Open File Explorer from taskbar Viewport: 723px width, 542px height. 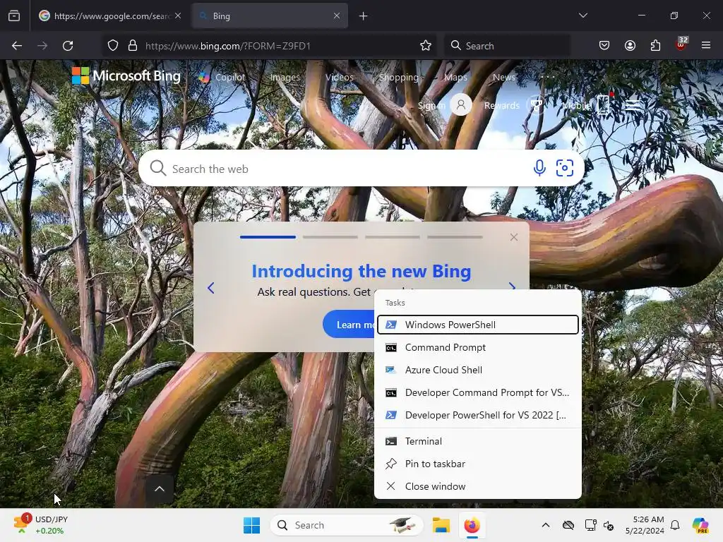(441, 525)
